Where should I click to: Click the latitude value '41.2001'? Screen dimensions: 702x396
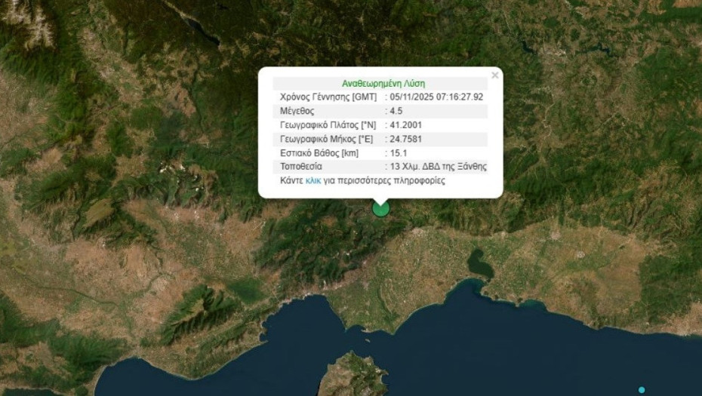coord(405,125)
